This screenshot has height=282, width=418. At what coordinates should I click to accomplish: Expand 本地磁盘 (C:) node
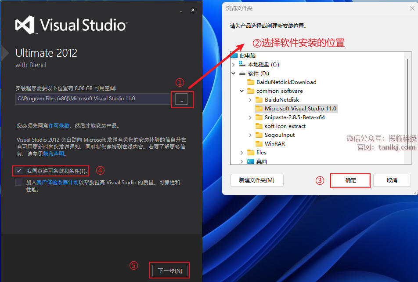click(234, 65)
